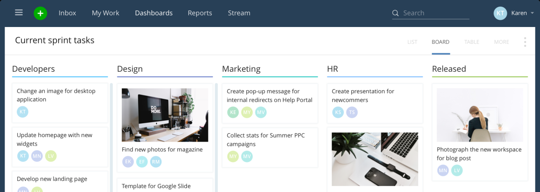Click Karen's KT profile avatar
This screenshot has width=540, height=192.
click(500, 13)
